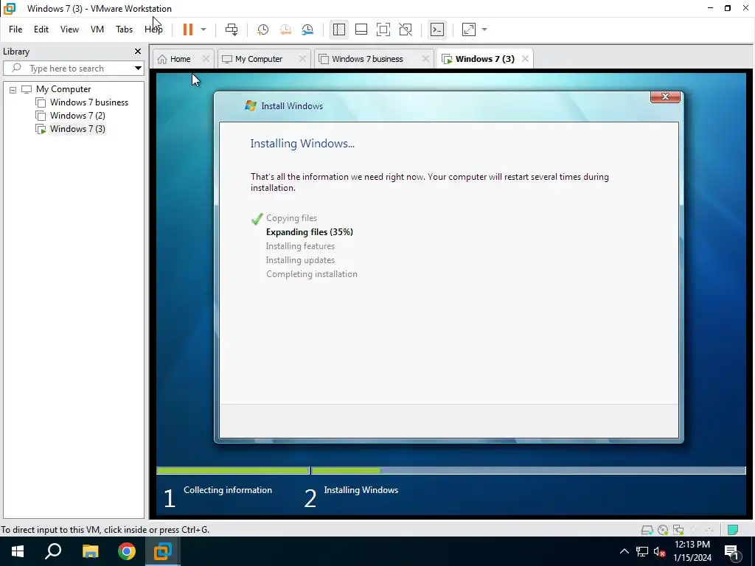Viewport: 755px width, 566px height.
Task: Open File Explorer from the taskbar
Action: 90,551
